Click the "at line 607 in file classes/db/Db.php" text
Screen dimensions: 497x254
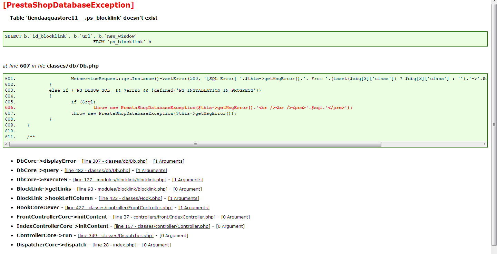coord(51,66)
